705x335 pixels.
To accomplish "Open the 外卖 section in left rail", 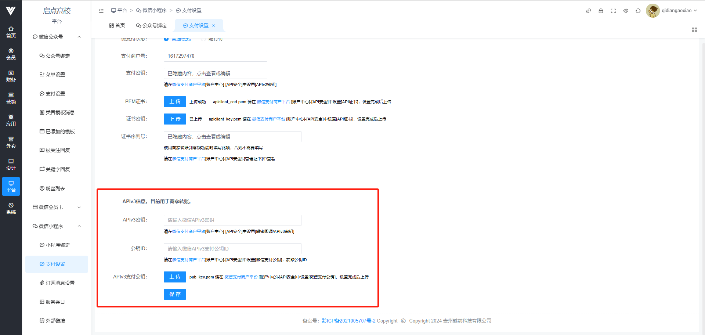I will pyautogui.click(x=11, y=142).
